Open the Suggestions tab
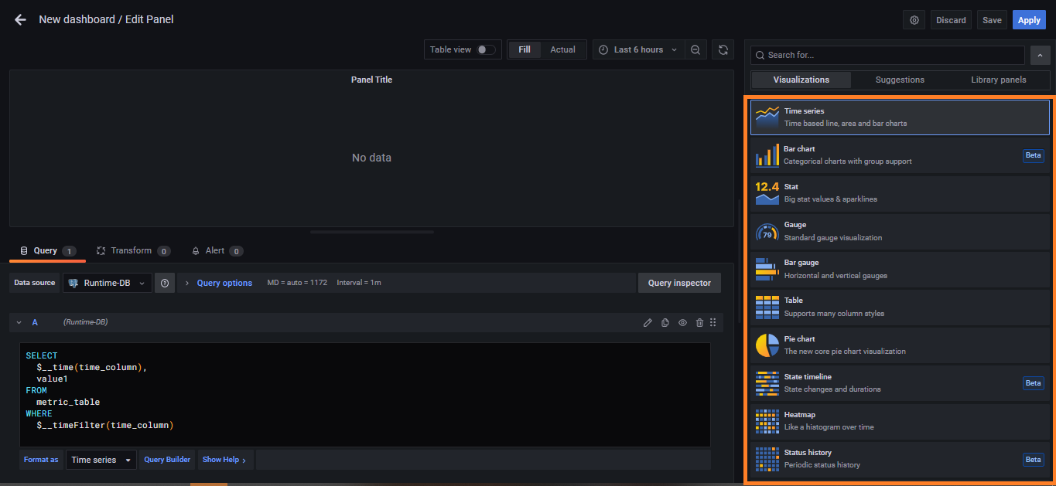This screenshot has height=486, width=1056. [900, 80]
